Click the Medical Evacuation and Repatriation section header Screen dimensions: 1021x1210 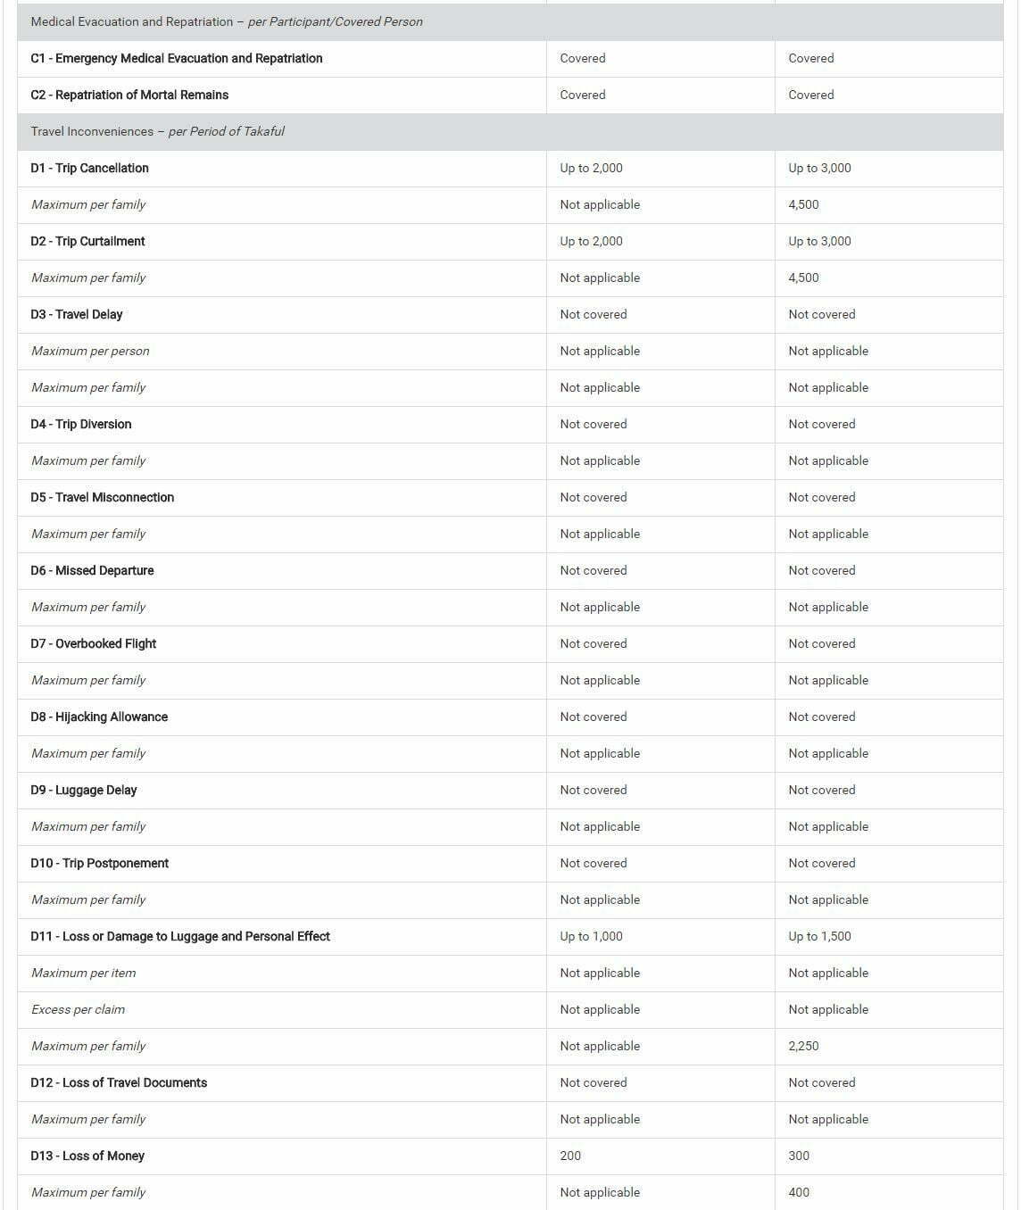pos(227,21)
